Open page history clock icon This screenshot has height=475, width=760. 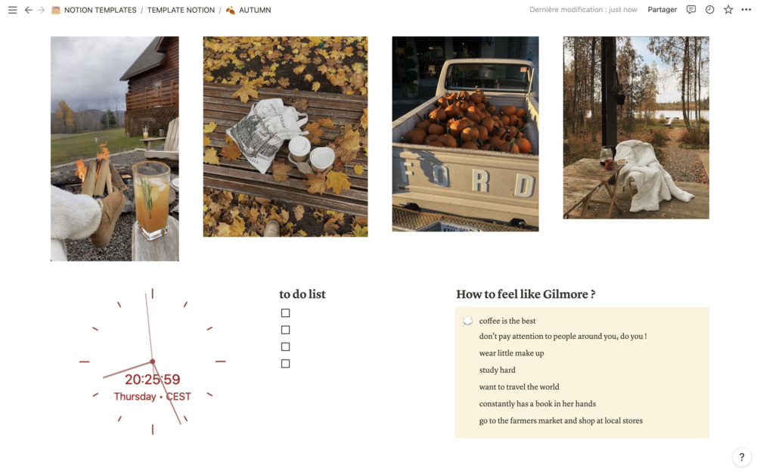pos(709,10)
